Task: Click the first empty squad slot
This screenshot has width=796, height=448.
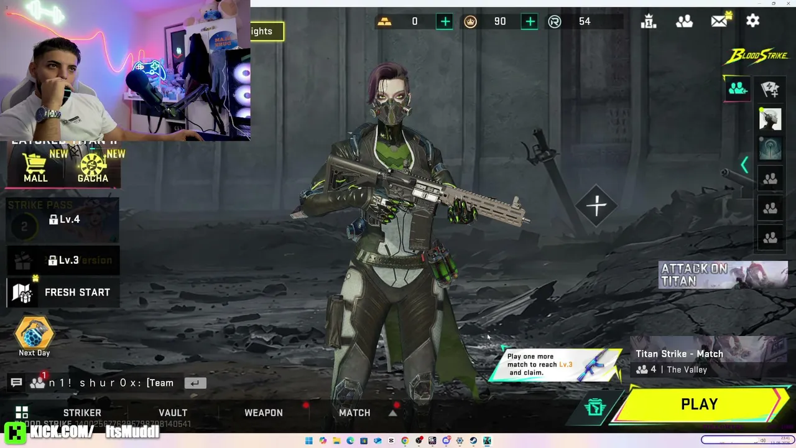Action: click(770, 179)
